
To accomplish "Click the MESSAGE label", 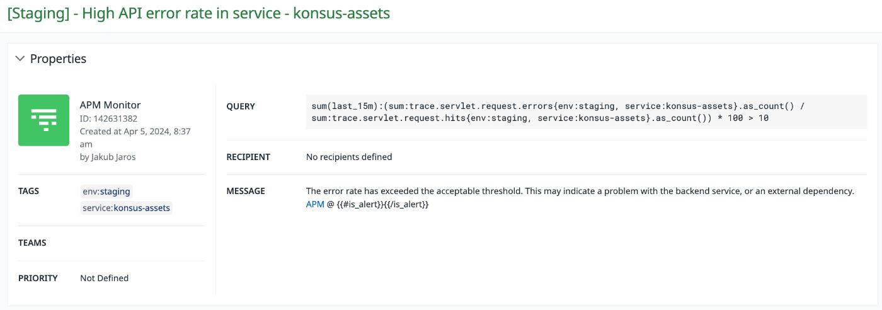I will [246, 191].
